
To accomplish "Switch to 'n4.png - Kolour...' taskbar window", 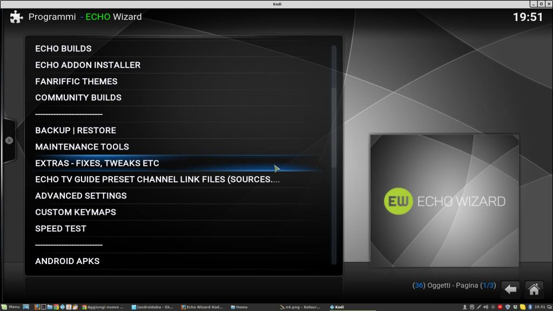I will tap(300, 307).
